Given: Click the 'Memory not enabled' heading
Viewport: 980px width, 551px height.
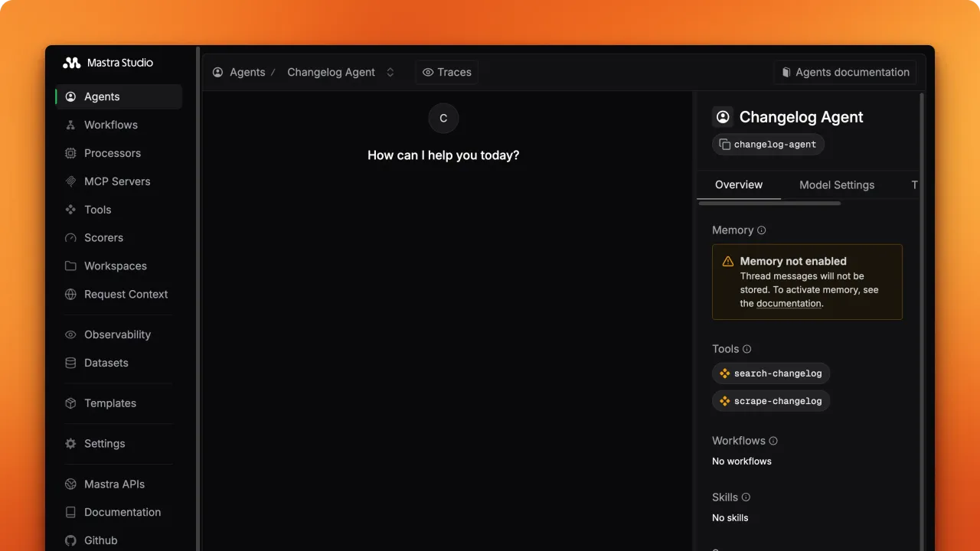Looking at the screenshot, I should 793,261.
